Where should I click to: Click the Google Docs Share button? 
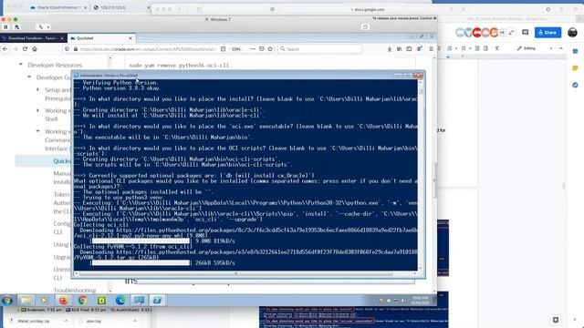[x=547, y=33]
